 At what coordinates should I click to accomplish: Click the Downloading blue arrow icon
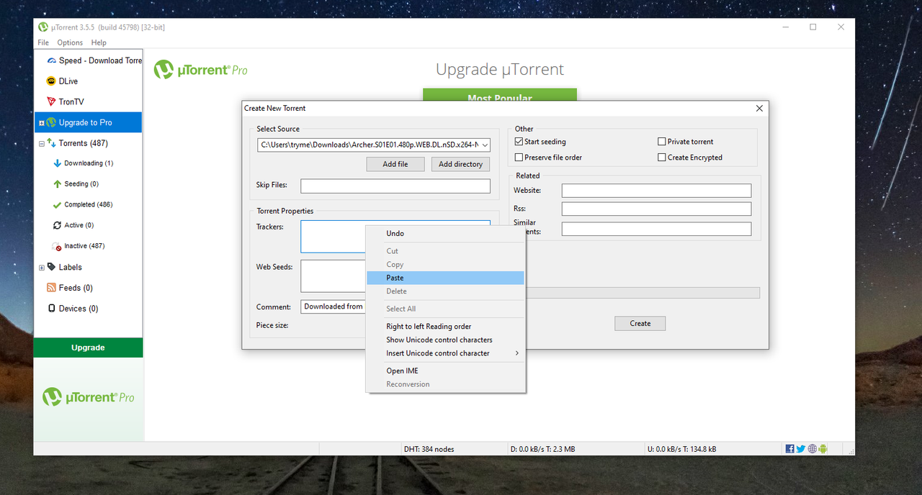pyautogui.click(x=58, y=163)
